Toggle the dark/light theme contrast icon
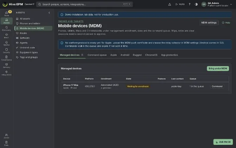The width and height of the screenshot is (236, 148). click(196, 4)
